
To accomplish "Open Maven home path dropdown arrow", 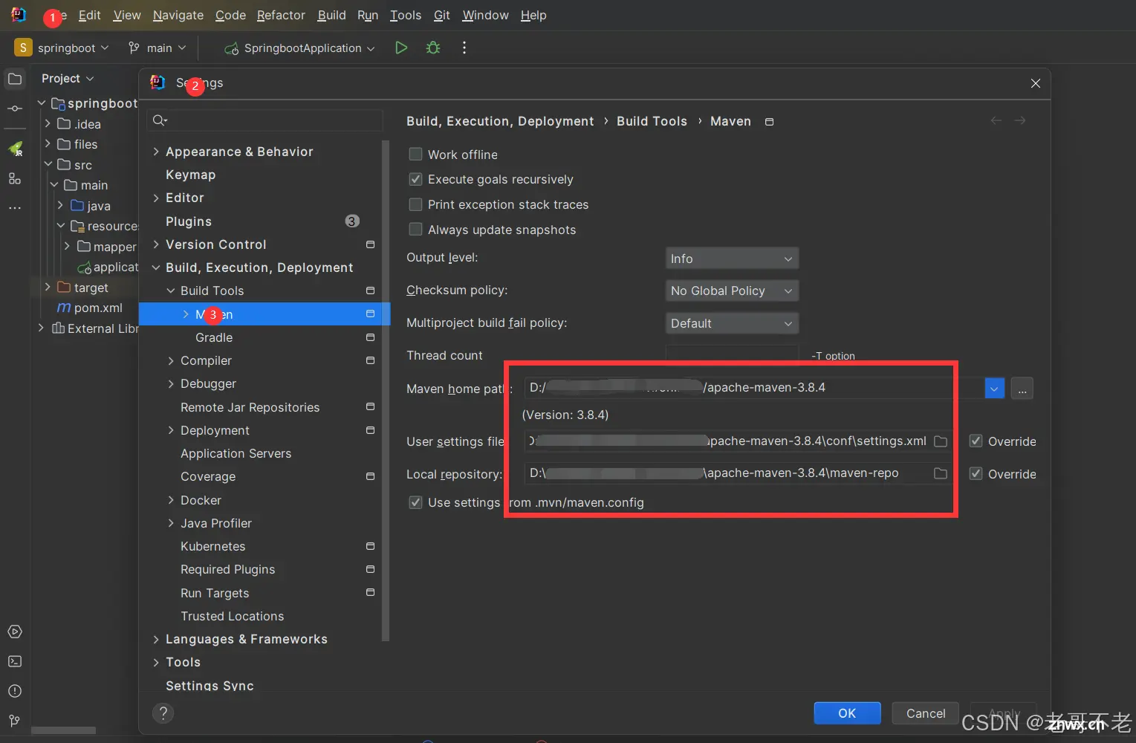I will click(x=994, y=388).
